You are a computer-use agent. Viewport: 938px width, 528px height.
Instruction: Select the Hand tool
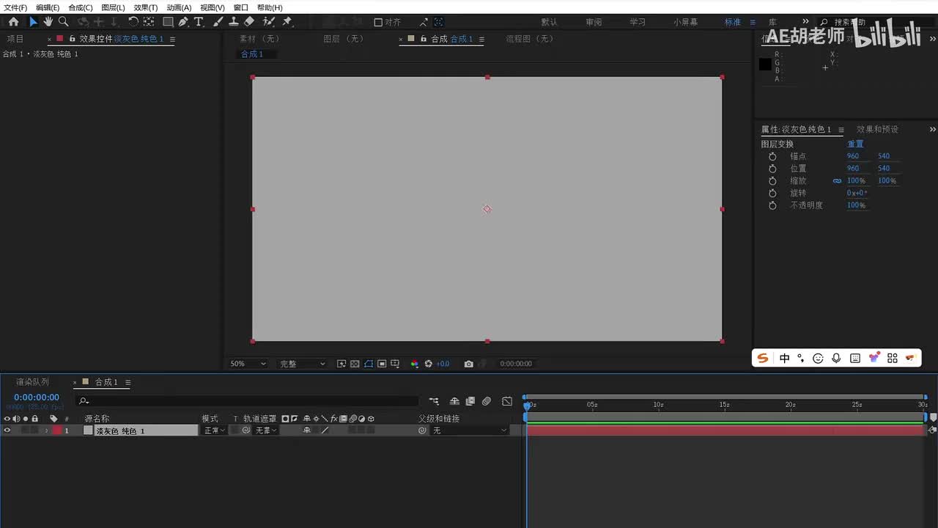click(x=48, y=22)
